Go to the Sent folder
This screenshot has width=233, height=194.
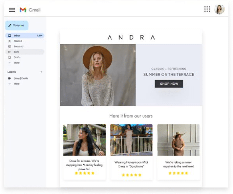[x=16, y=52]
